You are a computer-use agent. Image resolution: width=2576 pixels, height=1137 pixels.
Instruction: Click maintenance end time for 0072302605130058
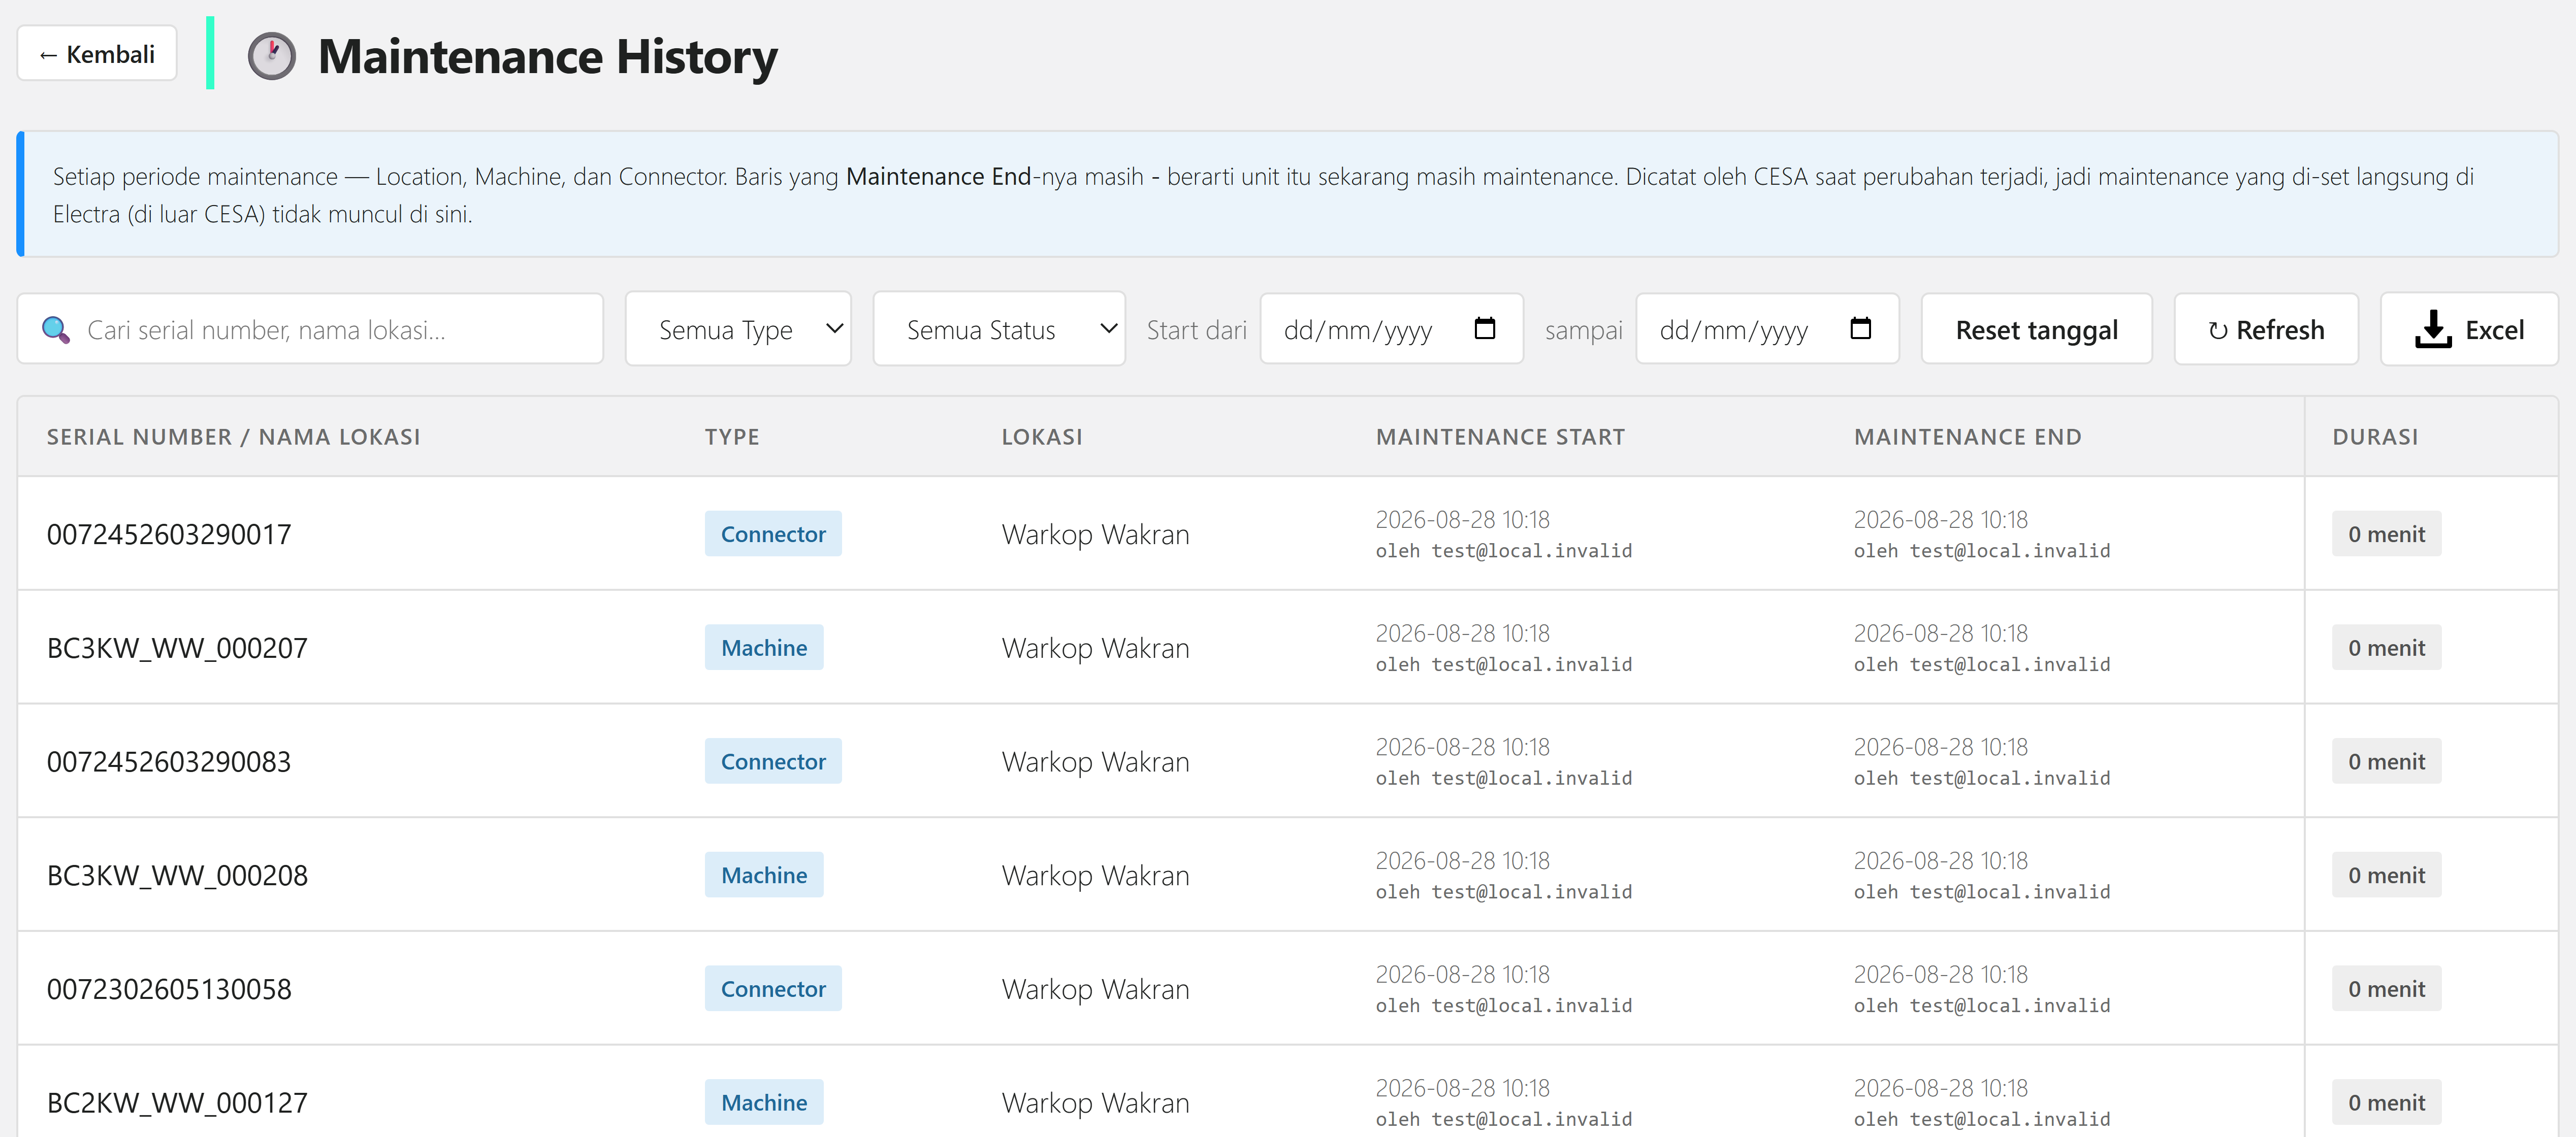[x=1940, y=975]
